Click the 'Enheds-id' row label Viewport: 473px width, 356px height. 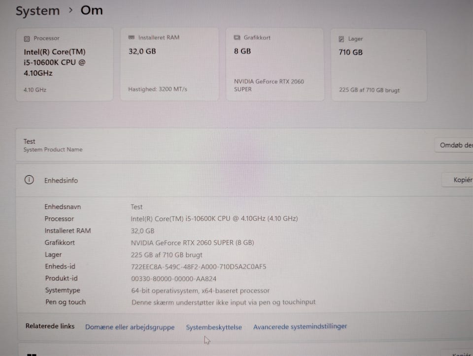click(60, 266)
